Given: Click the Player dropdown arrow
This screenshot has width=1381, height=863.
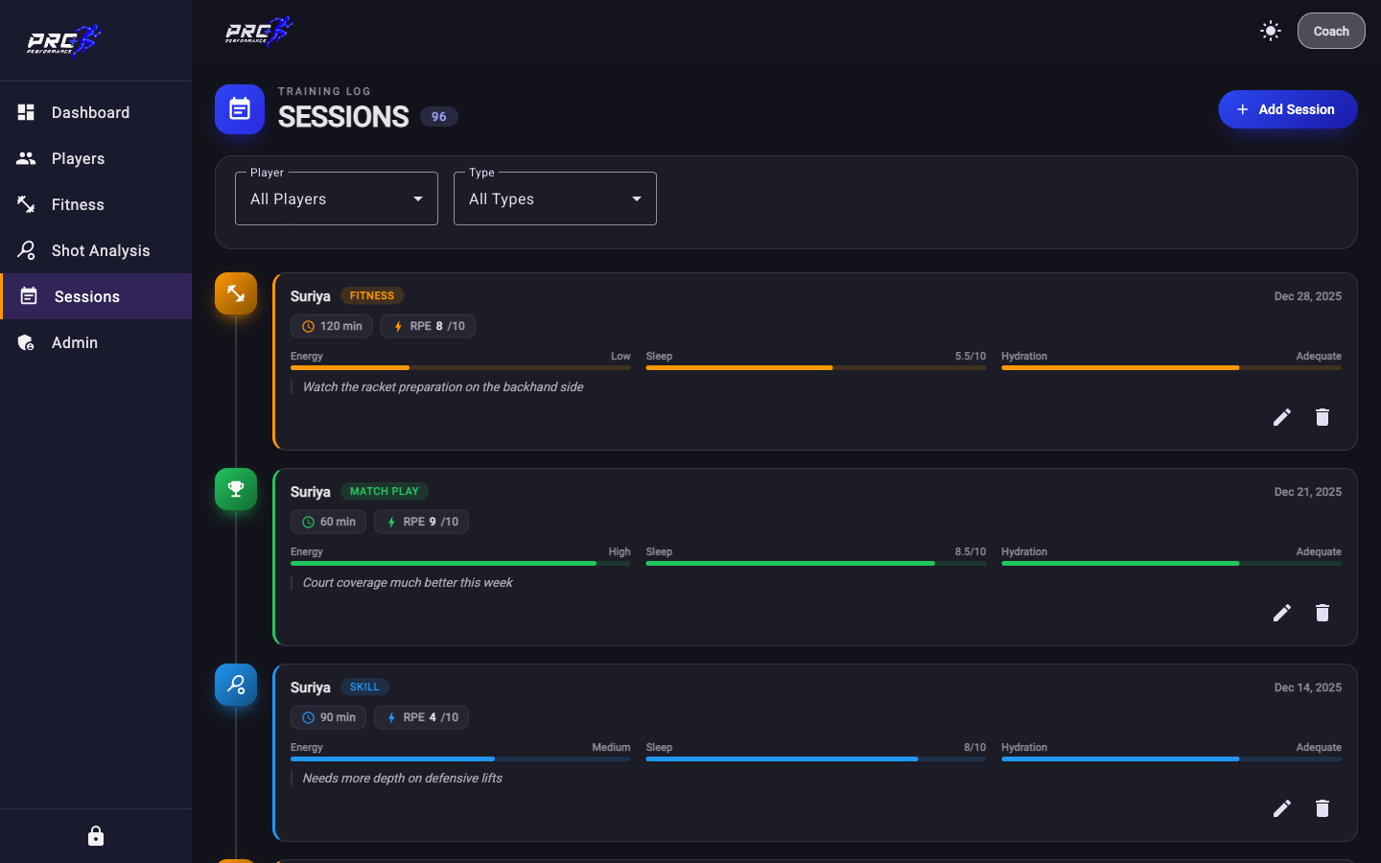Looking at the screenshot, I should point(418,198).
